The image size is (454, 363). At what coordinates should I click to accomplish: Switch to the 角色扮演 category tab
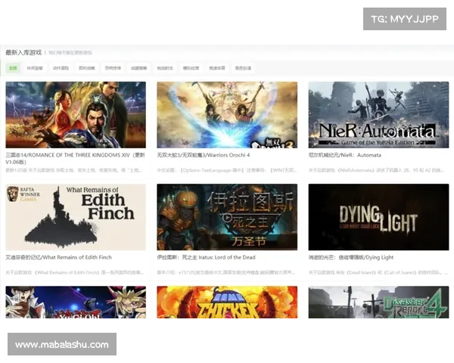click(243, 68)
